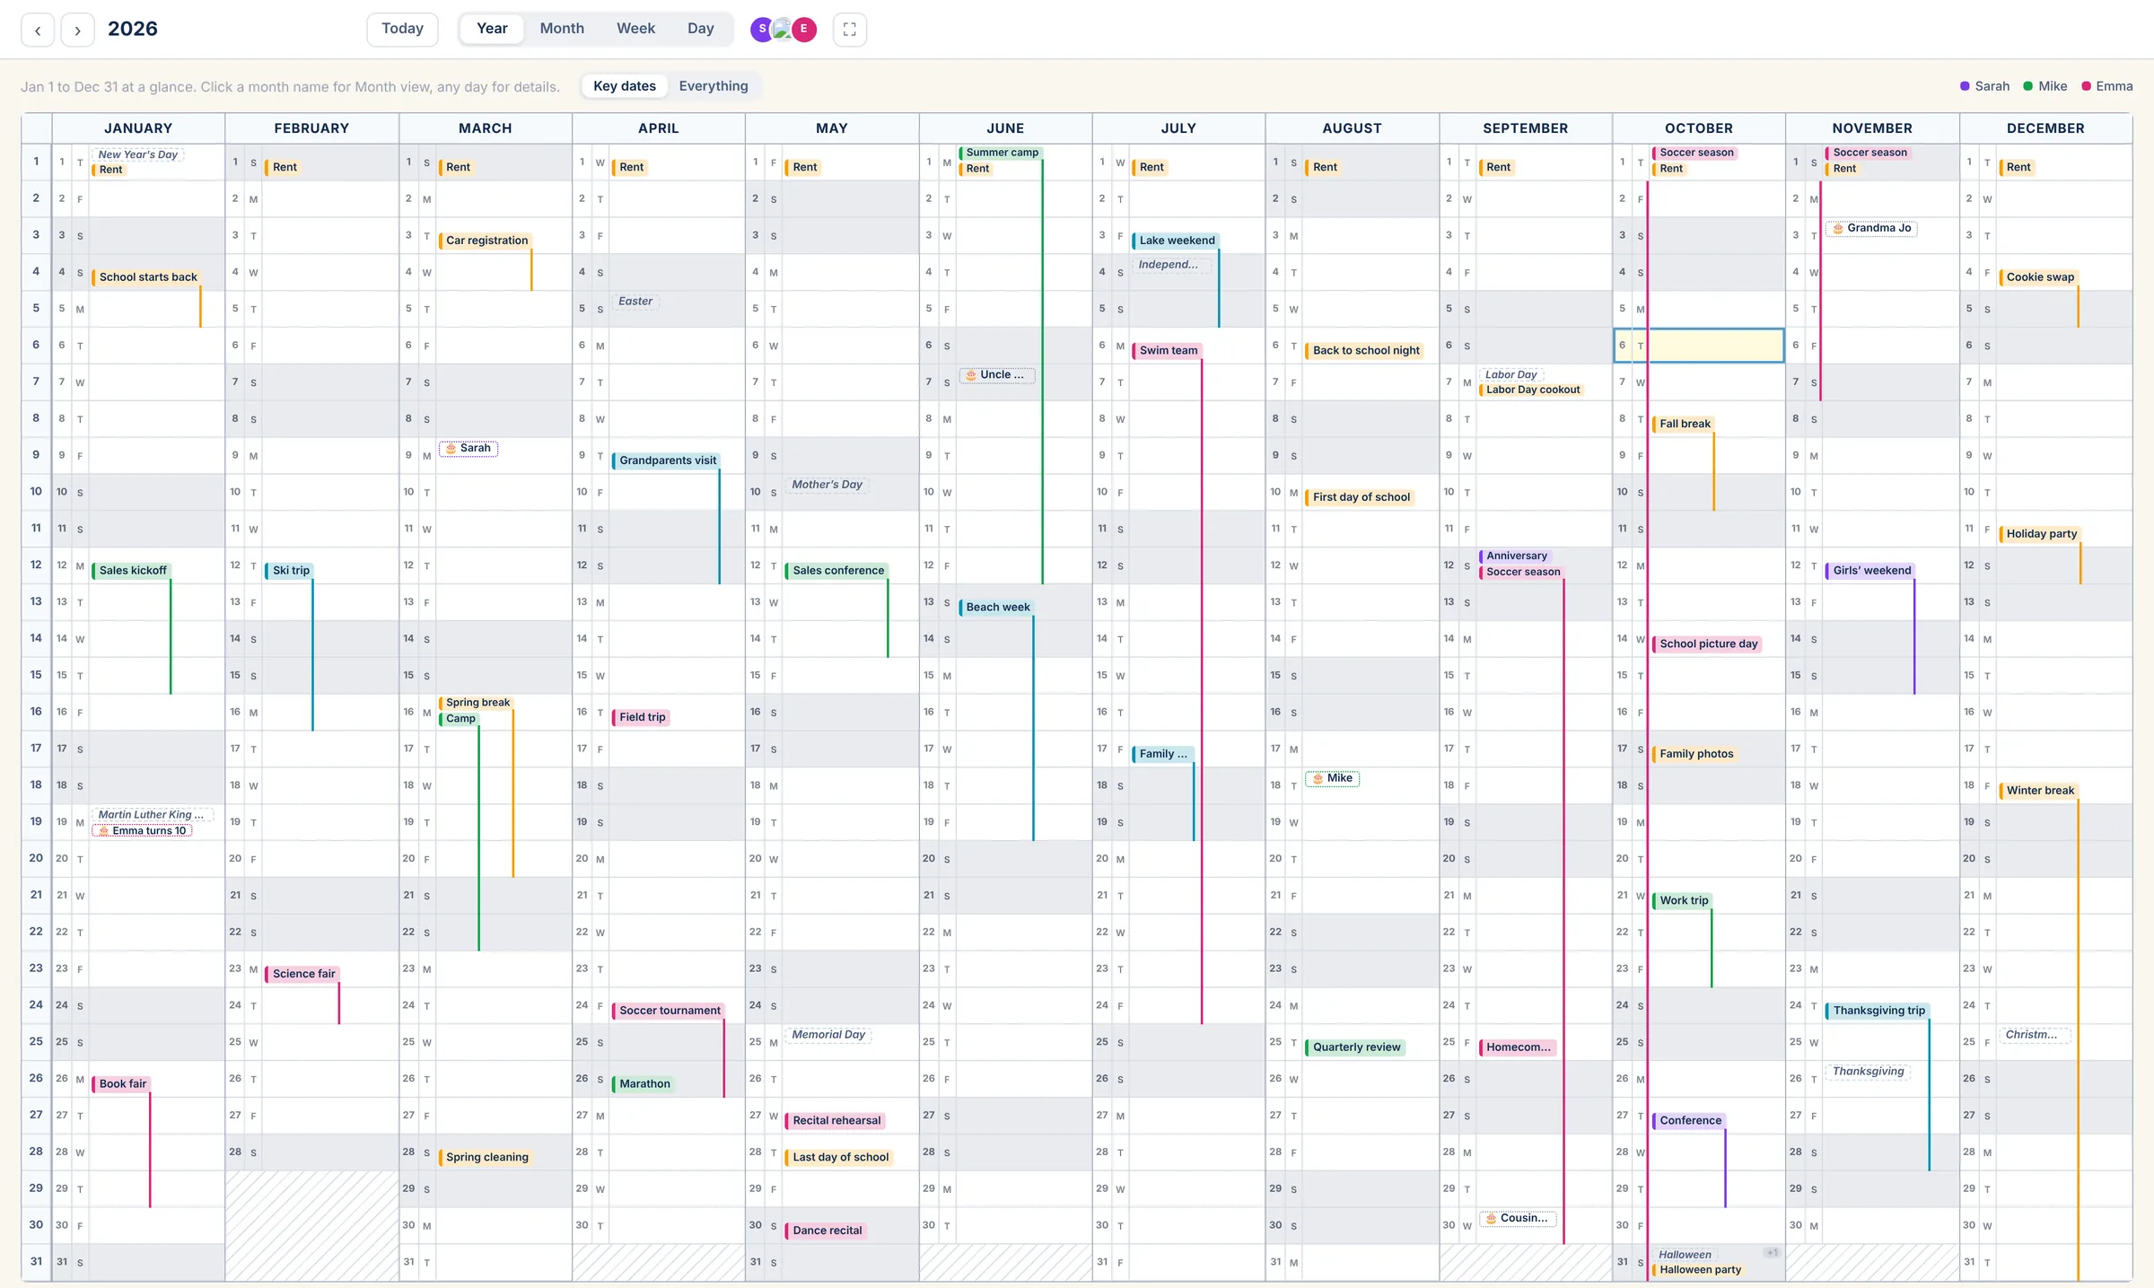Open Sarah's birthday event in March
The image size is (2154, 1288).
coord(468,448)
